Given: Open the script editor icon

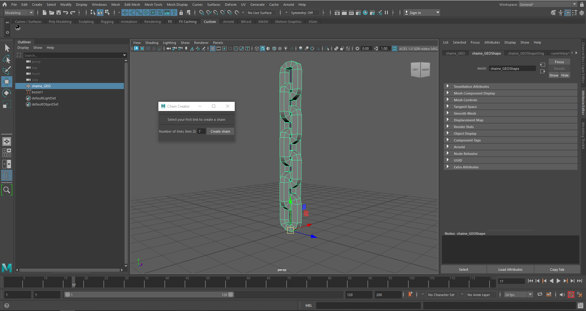Looking at the screenshot, I should coord(580,306).
